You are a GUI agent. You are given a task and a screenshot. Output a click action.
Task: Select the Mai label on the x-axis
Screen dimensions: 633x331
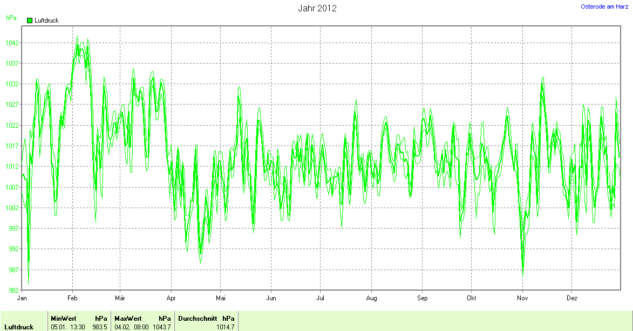[x=221, y=298]
